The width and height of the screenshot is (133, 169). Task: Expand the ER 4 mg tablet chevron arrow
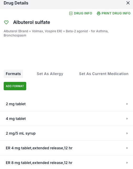[127, 148]
